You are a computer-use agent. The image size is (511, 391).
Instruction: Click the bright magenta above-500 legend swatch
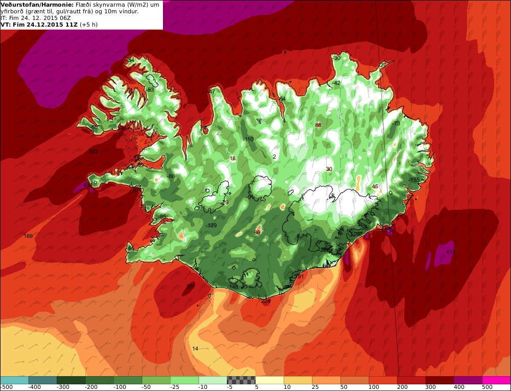click(496, 380)
